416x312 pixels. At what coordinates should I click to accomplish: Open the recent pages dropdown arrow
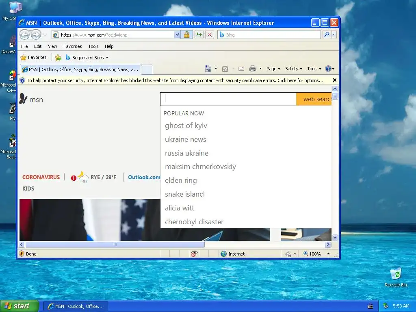point(45,35)
